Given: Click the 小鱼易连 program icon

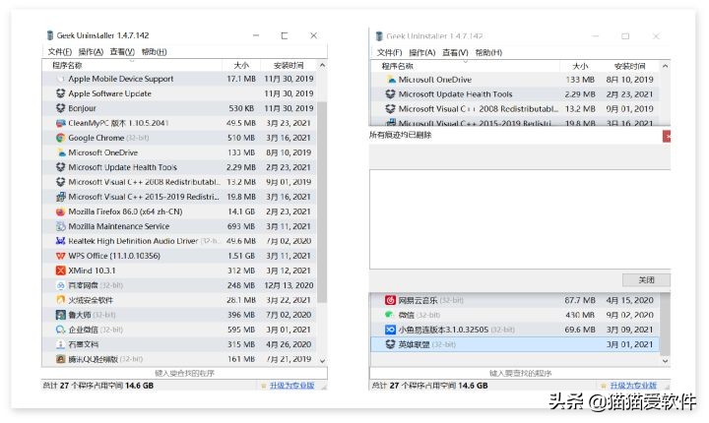Looking at the screenshot, I should tap(390, 330).
